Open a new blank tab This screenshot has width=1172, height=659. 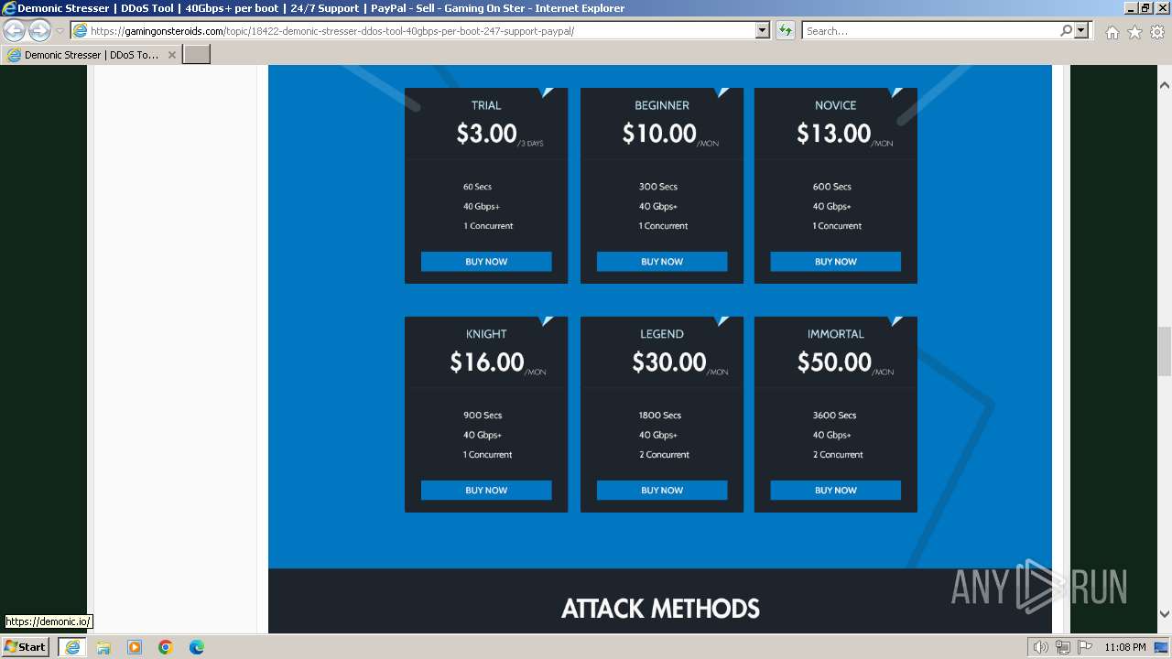[197, 54]
